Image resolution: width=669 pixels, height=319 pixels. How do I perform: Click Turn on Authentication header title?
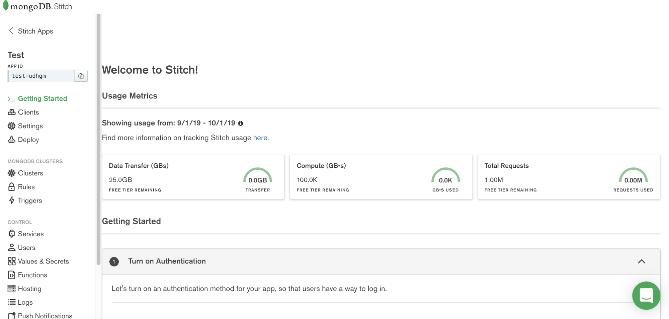[167, 261]
